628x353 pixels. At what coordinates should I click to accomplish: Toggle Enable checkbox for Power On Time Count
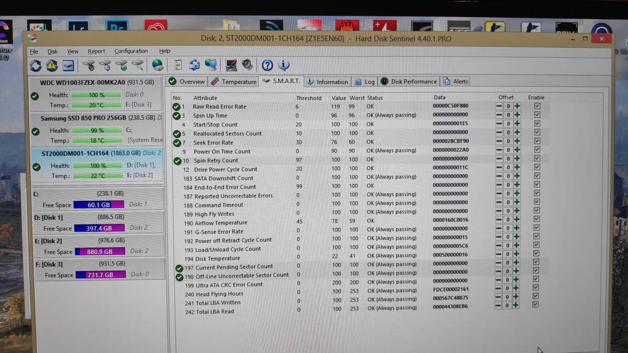(x=537, y=150)
